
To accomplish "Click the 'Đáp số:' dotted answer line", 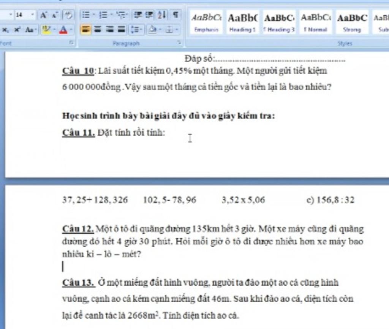I will tap(265, 59).
